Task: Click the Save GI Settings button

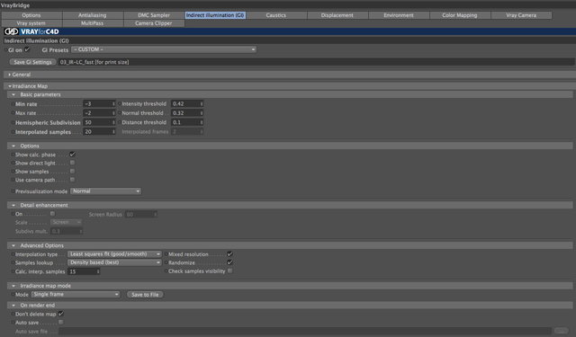Action: [32, 62]
